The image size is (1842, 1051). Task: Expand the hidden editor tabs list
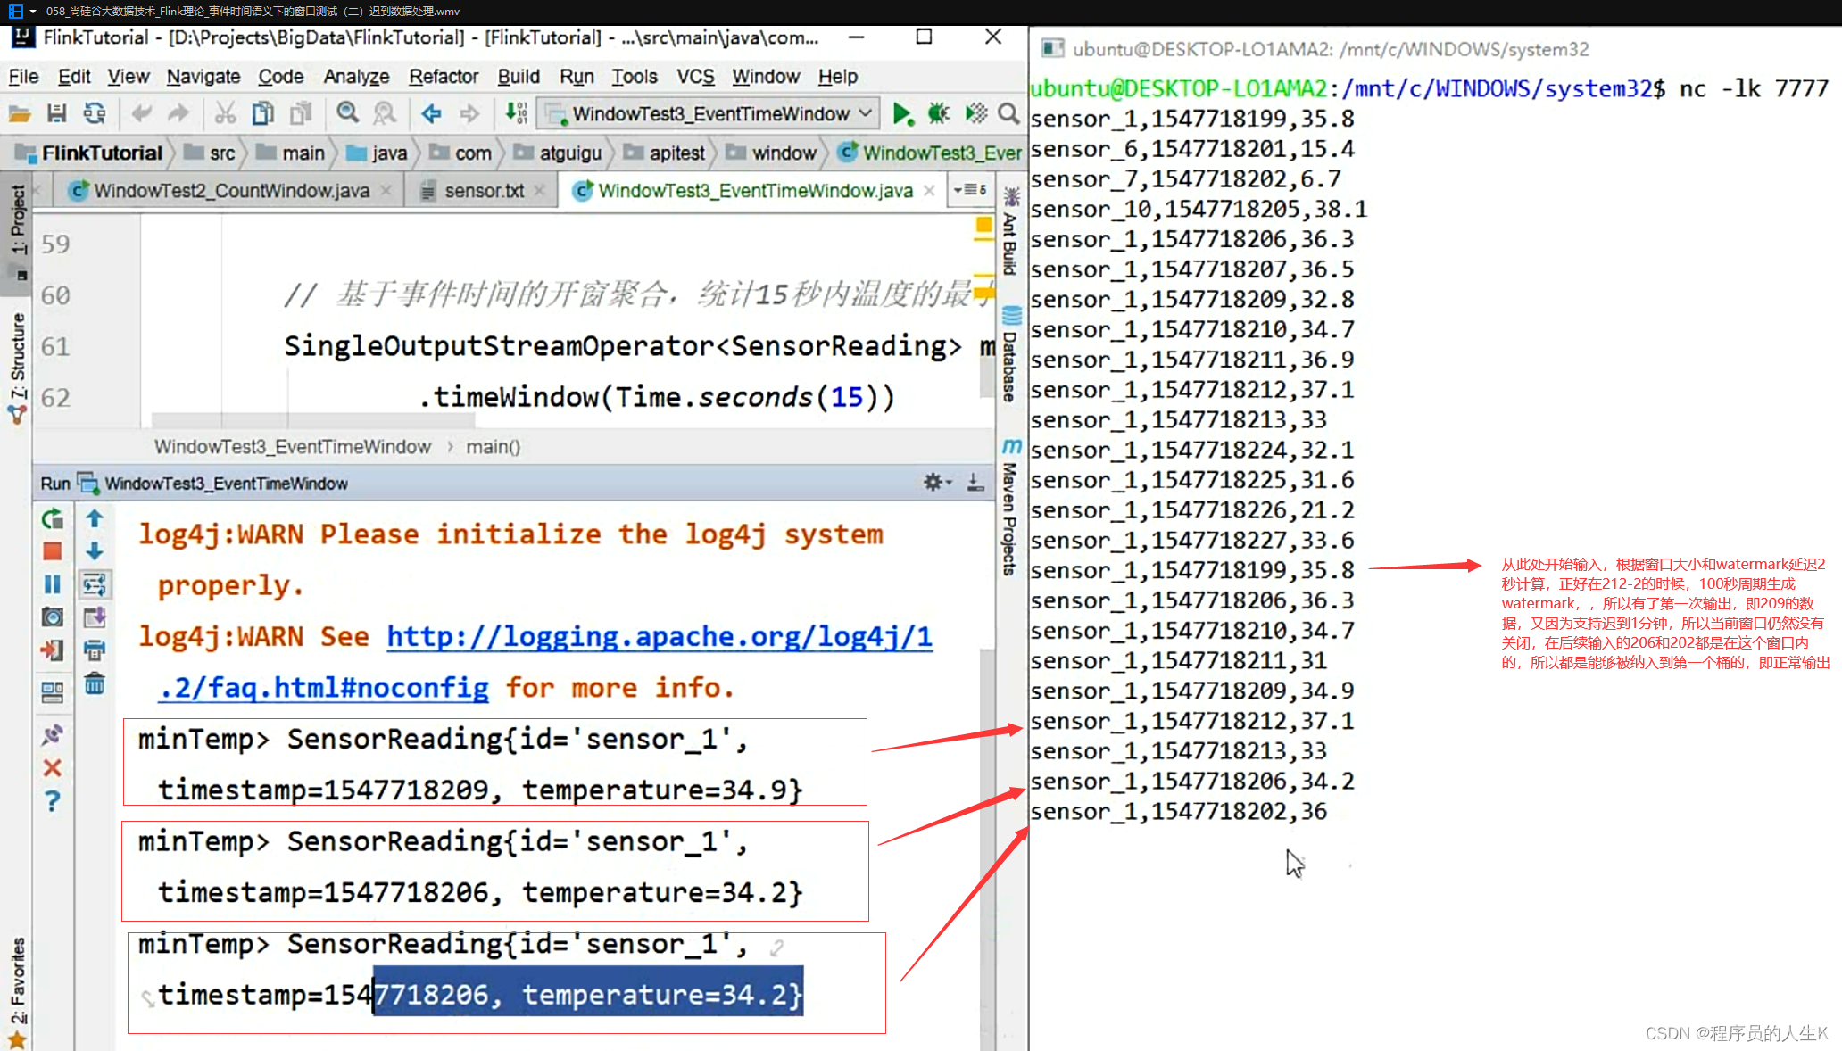click(970, 190)
